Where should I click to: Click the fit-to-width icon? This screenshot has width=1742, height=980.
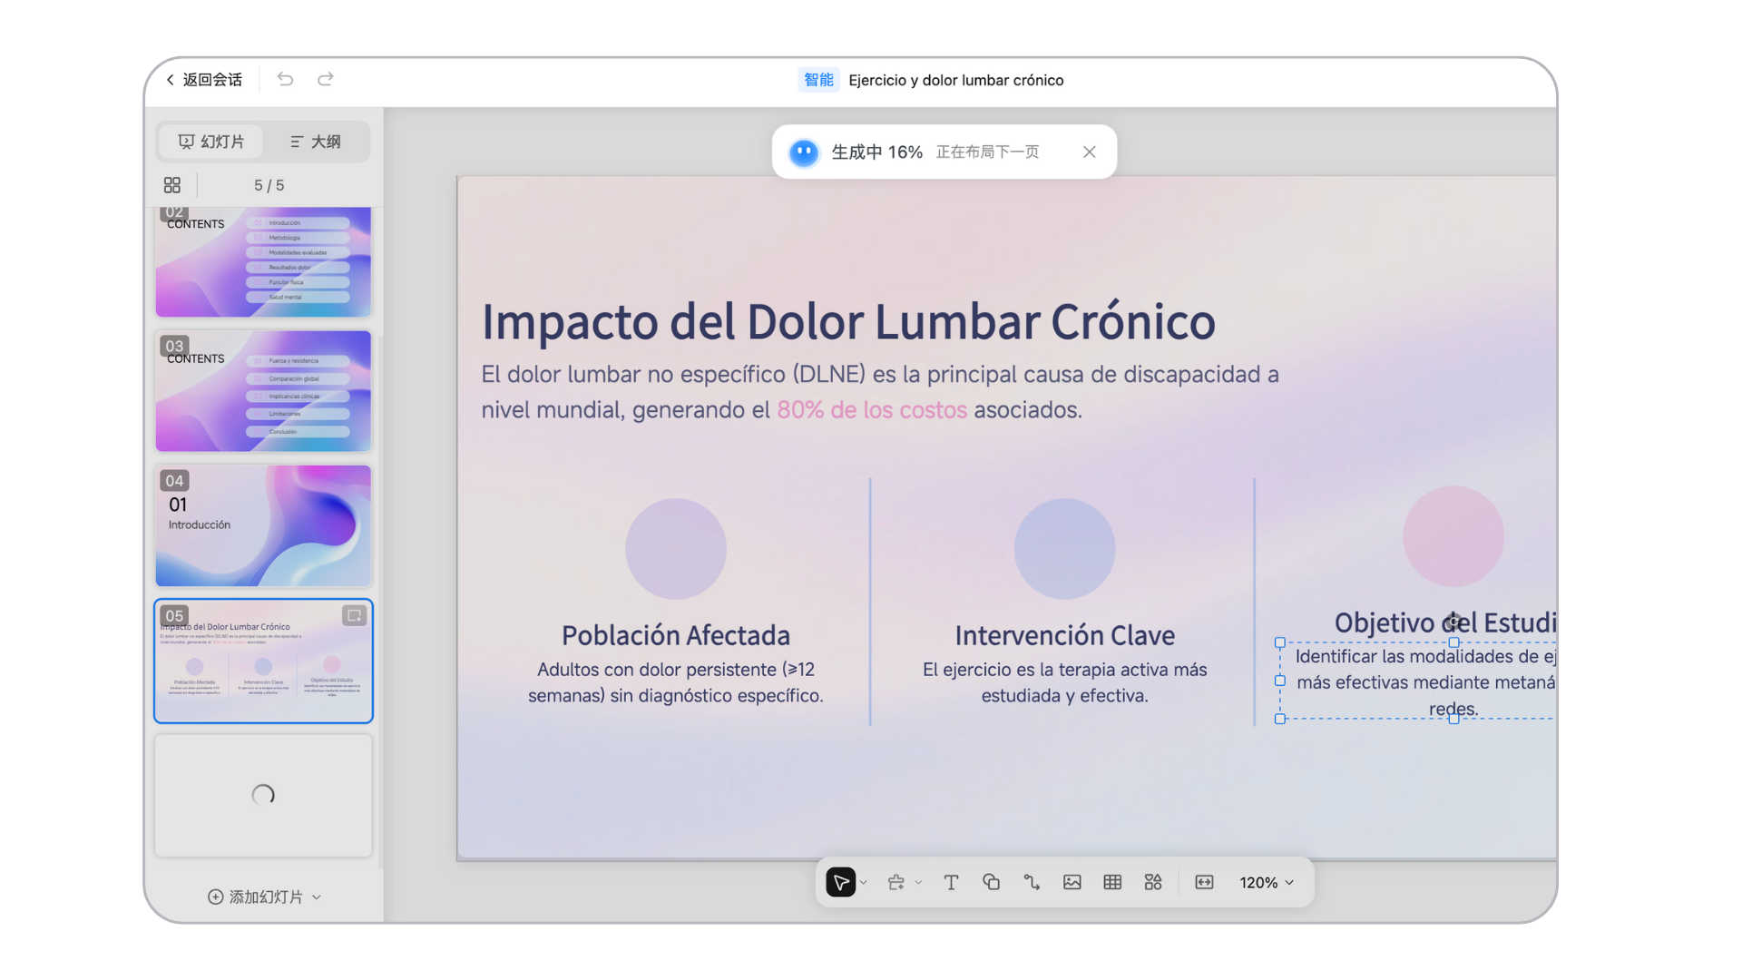[1204, 882]
